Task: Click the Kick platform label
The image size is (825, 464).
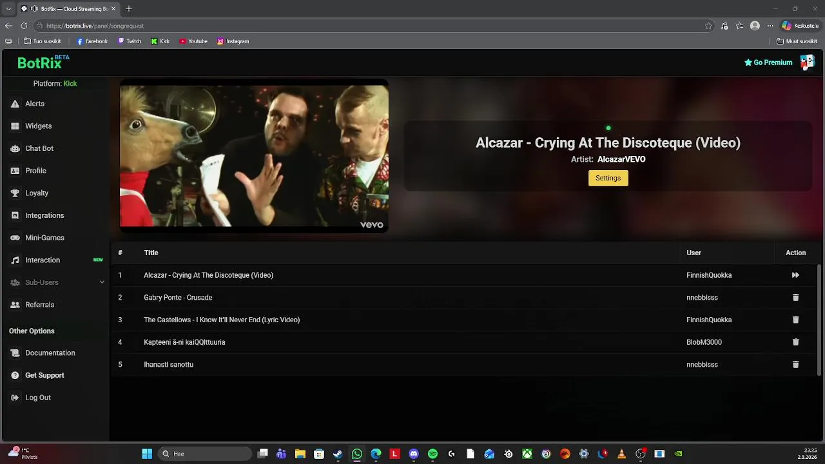Action: coord(70,84)
